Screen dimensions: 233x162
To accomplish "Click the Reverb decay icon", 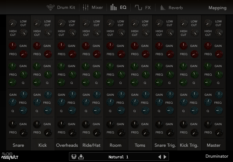I will tap(163, 8).
